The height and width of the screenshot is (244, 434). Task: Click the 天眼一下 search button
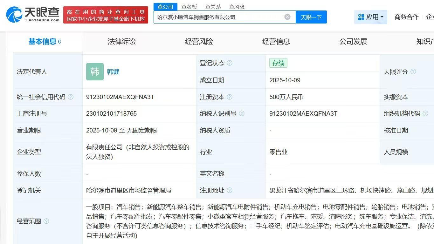311,17
